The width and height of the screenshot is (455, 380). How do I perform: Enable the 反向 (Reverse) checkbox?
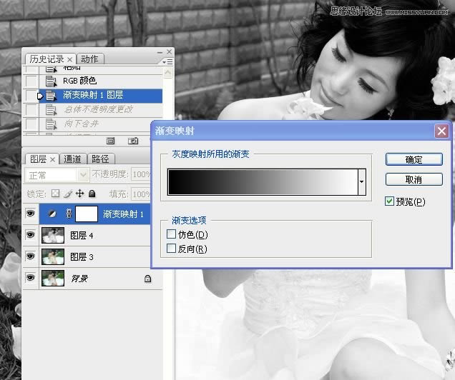[x=171, y=249]
